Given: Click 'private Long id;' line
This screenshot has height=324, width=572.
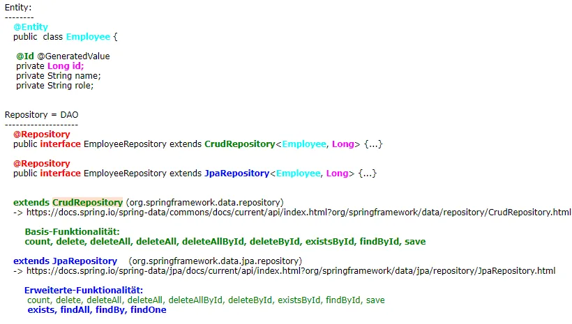Looking at the screenshot, I should [x=50, y=66].
